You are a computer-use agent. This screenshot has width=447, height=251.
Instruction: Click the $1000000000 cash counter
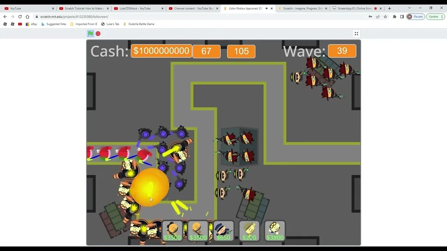pyautogui.click(x=161, y=51)
